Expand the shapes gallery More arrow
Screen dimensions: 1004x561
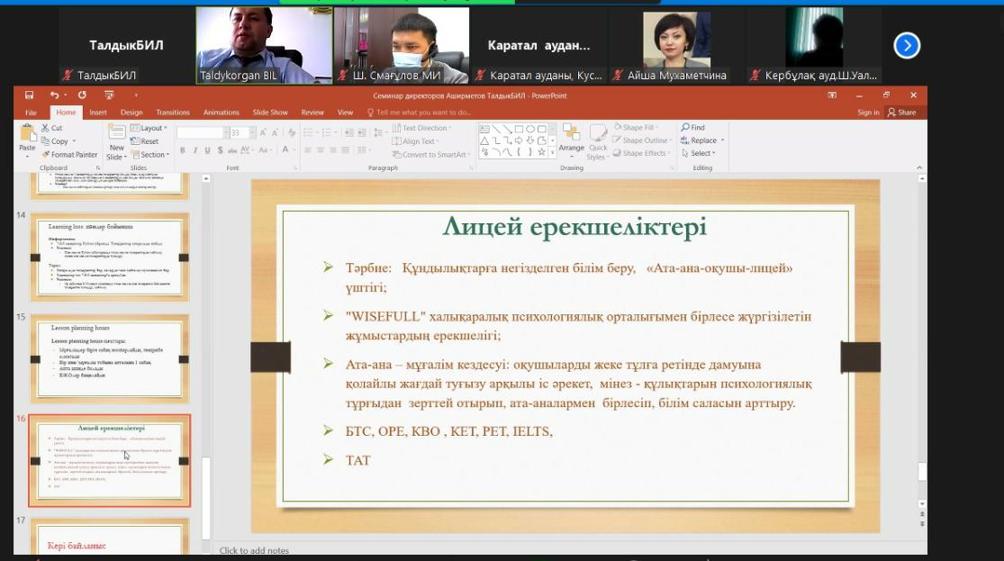553,152
